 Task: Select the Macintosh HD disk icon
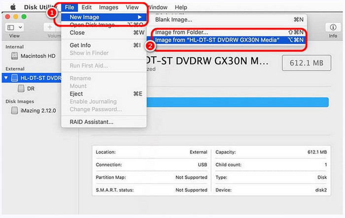point(11,56)
